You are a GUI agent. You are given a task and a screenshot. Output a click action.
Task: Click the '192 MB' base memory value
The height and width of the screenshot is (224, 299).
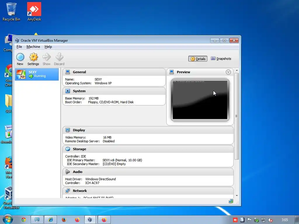(x=93, y=98)
